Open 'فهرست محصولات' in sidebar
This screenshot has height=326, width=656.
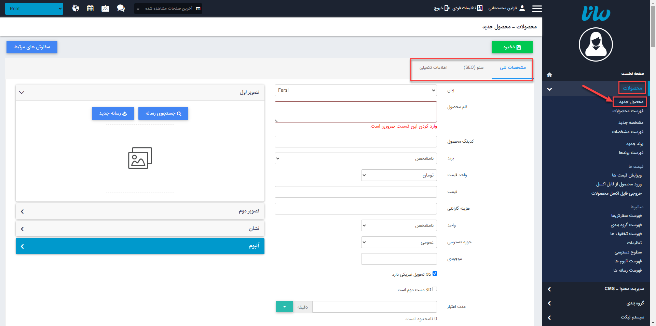(628, 111)
